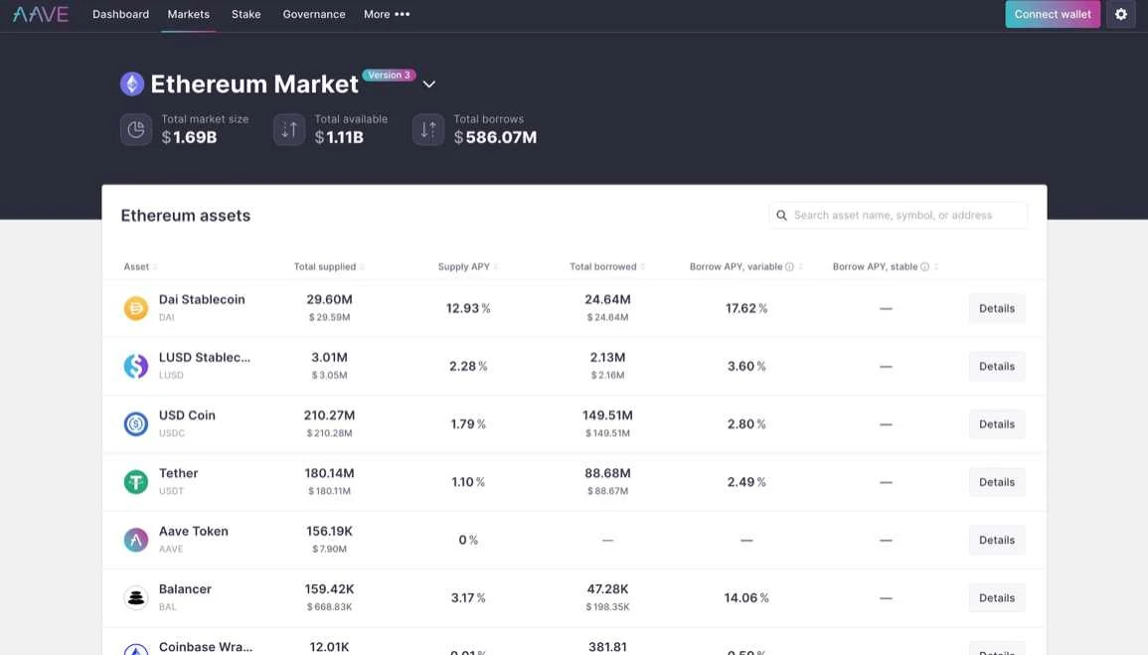Click the LUSD Stablecoin token icon
This screenshot has height=655, width=1148.
click(136, 366)
